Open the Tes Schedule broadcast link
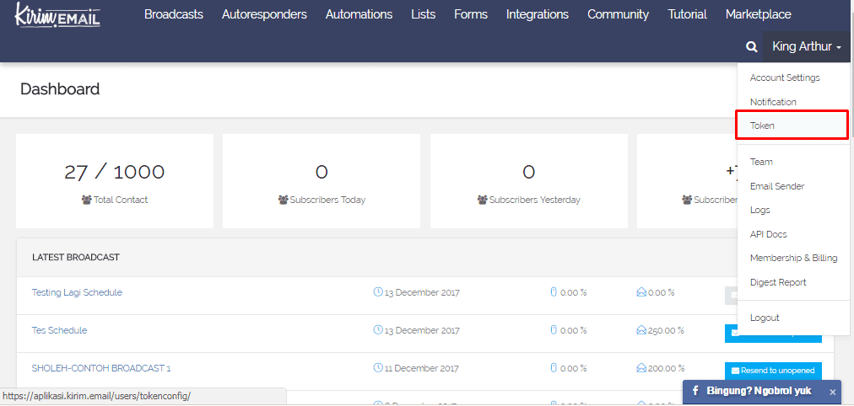854x406 pixels. 59,330
